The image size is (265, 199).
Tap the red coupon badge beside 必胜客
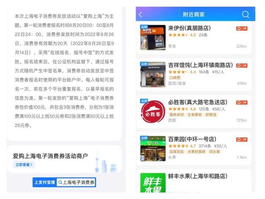point(242,102)
